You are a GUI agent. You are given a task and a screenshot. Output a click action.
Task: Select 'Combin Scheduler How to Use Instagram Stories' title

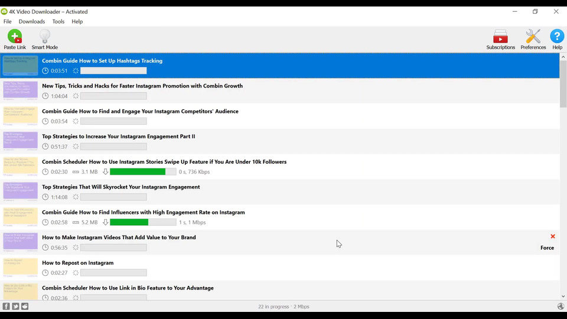point(164,162)
